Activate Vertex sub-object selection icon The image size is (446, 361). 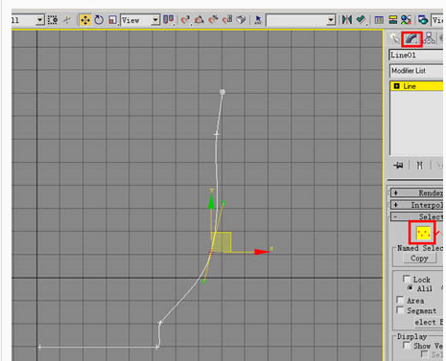(423, 233)
